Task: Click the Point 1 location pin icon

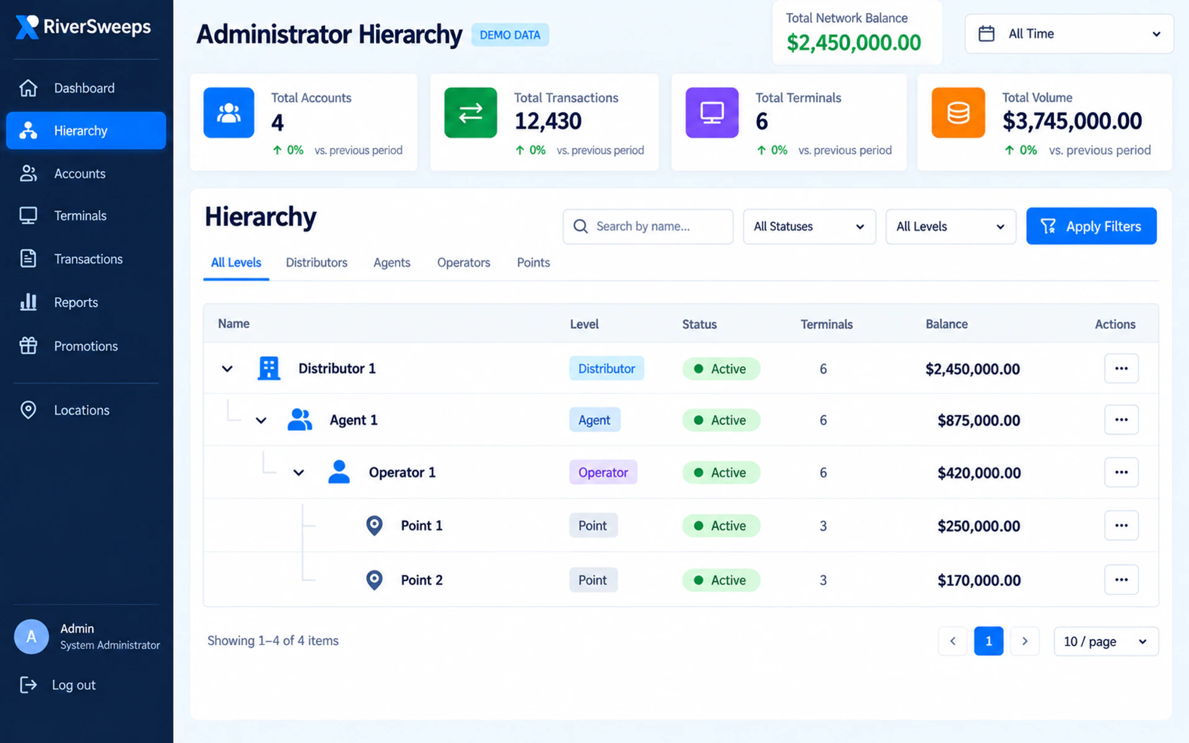Action: 375,526
